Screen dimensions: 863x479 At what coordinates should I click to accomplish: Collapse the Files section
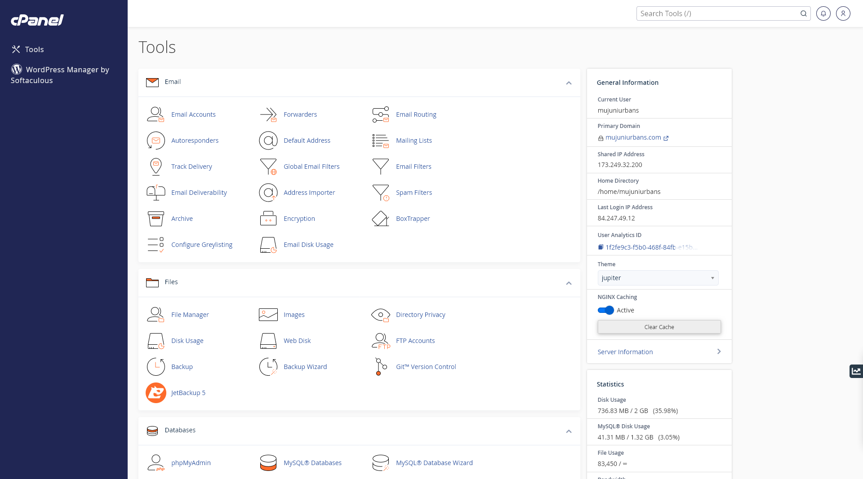coord(569,283)
